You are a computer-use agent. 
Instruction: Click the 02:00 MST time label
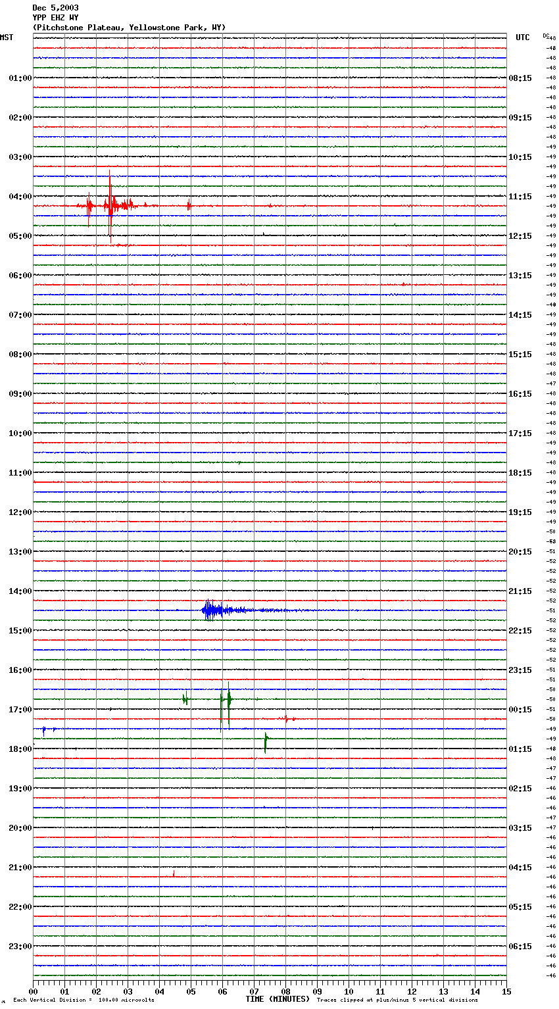[x=20, y=118]
